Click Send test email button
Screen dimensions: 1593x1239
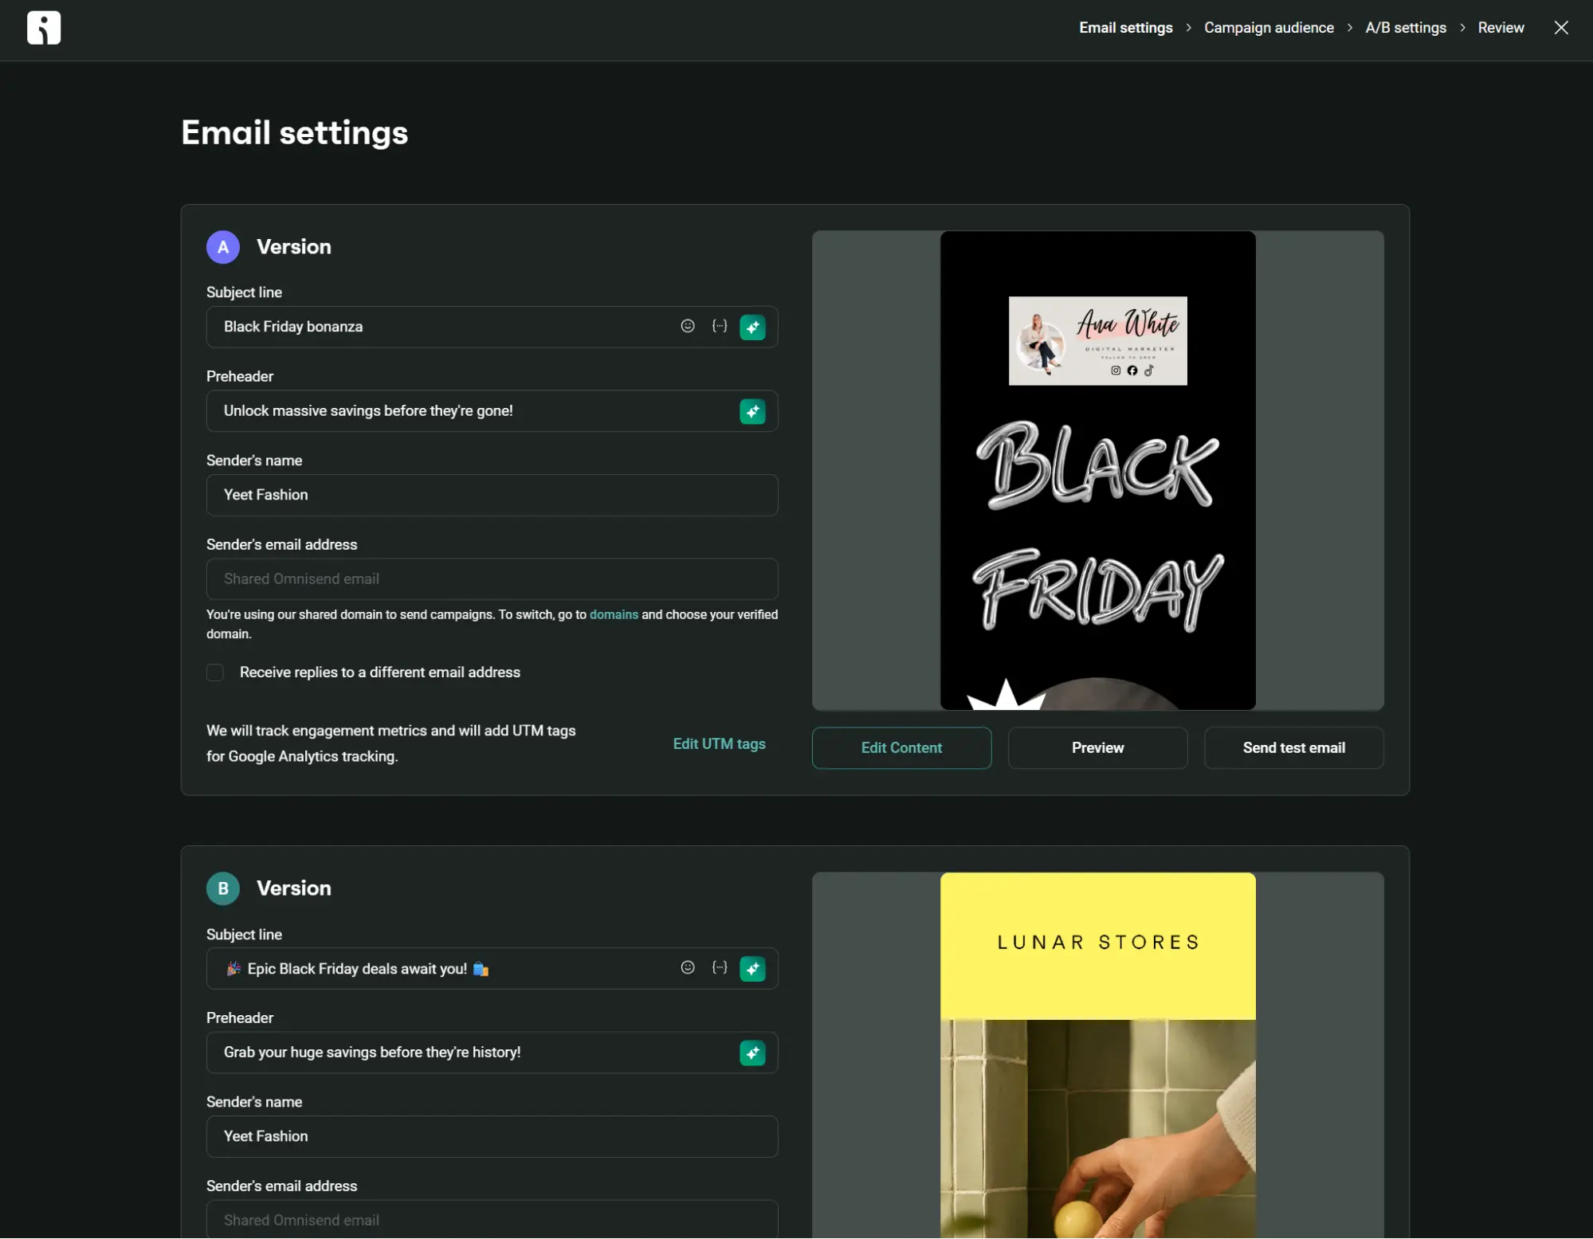tap(1293, 747)
